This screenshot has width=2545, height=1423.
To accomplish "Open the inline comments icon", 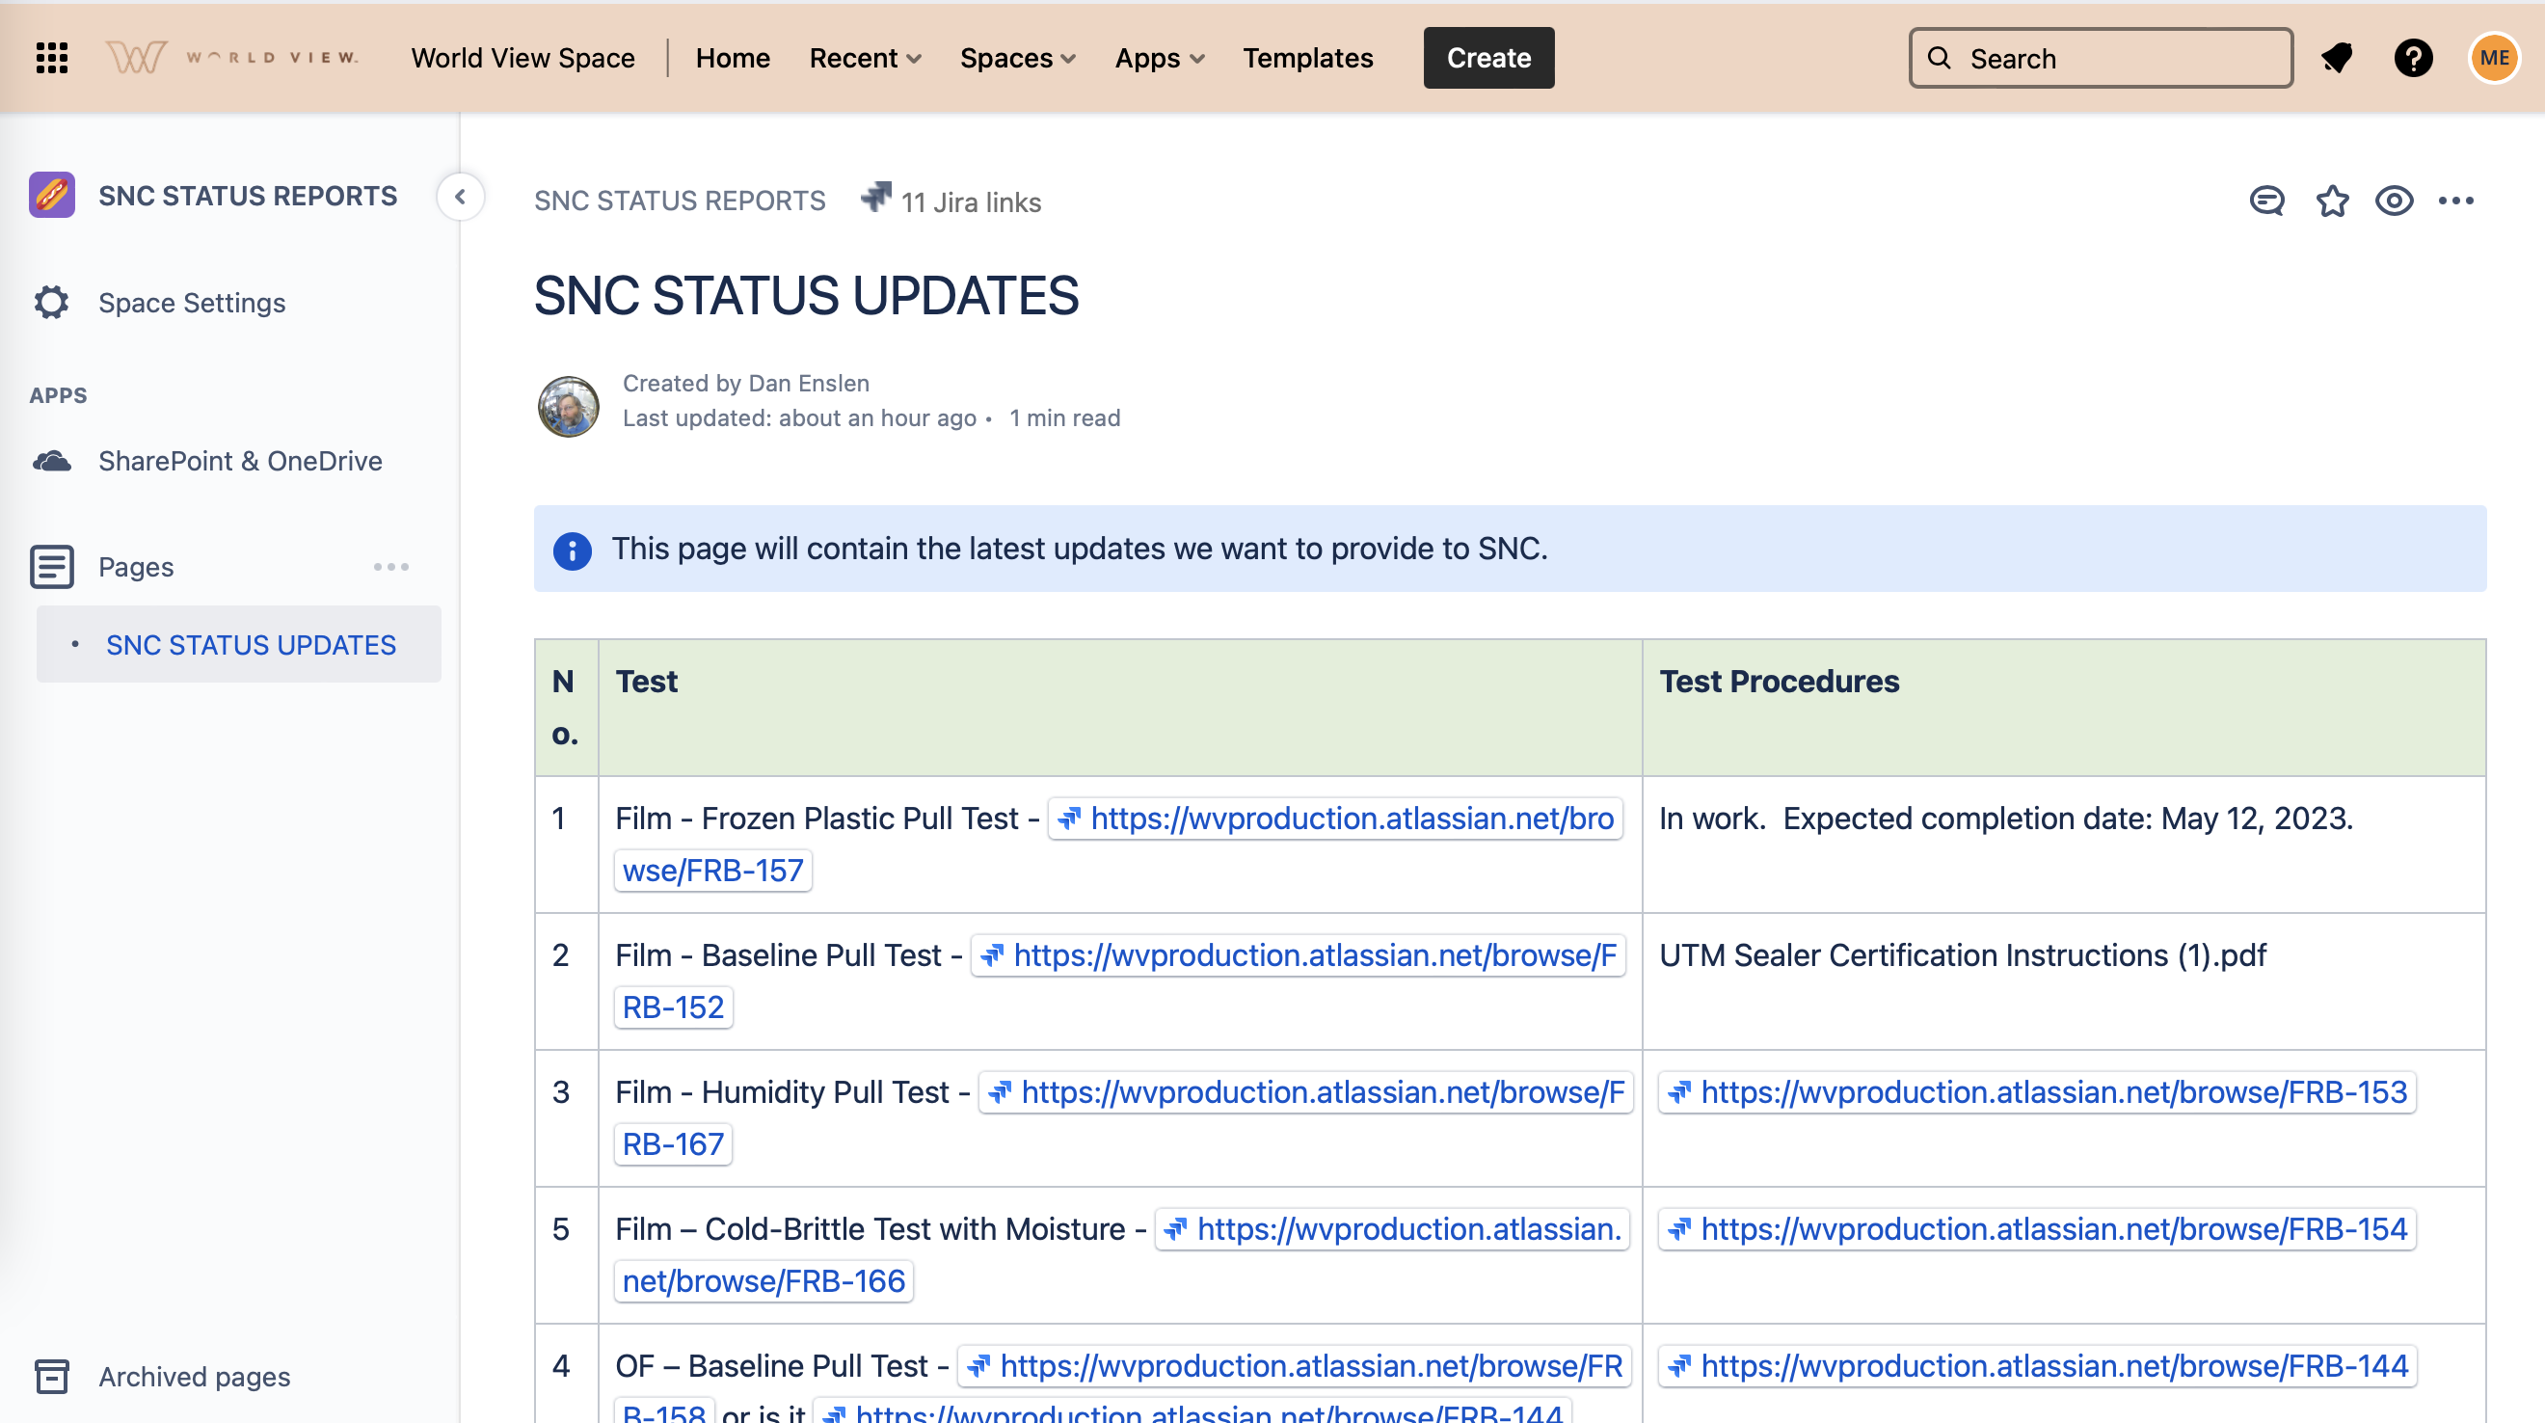I will tap(2266, 201).
